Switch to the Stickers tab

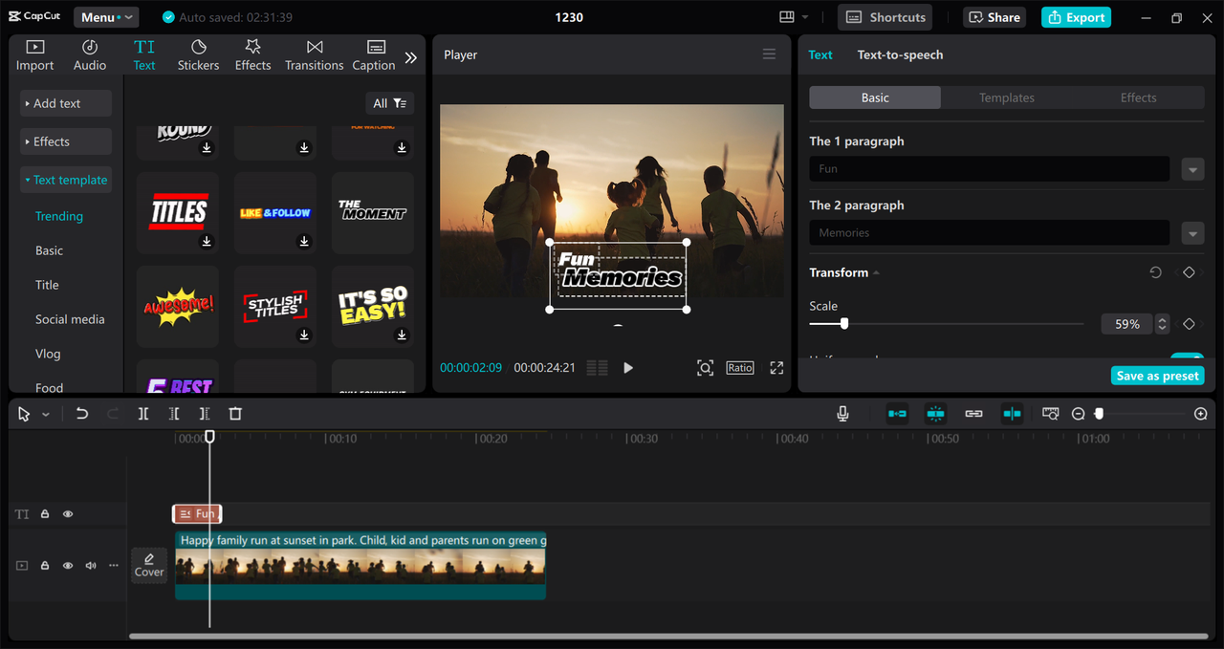tap(198, 55)
